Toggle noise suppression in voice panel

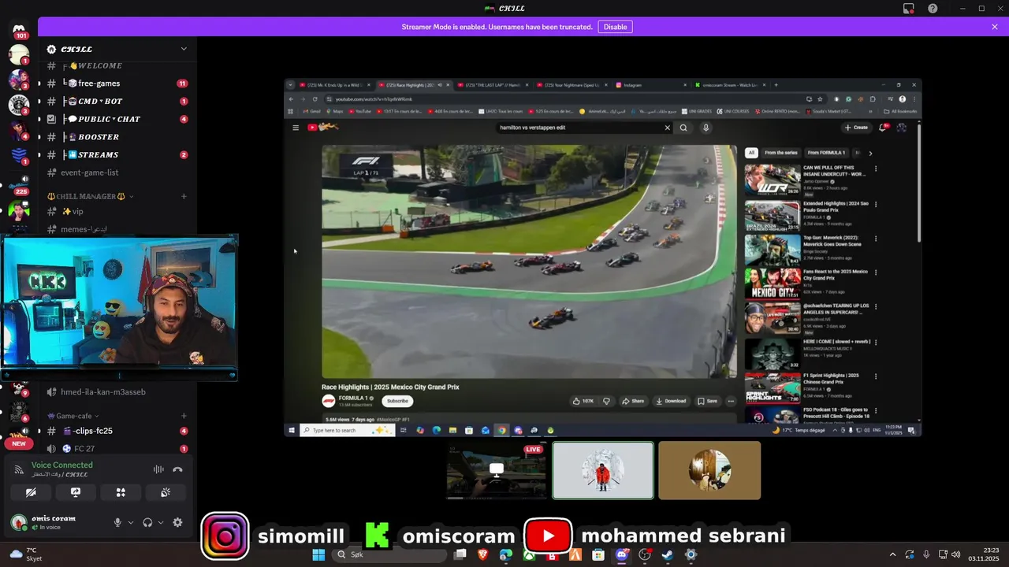click(158, 469)
